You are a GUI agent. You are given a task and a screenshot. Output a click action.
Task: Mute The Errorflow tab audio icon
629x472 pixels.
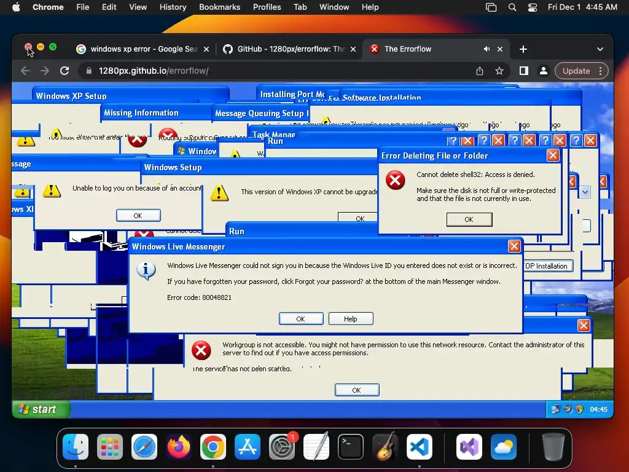486,49
